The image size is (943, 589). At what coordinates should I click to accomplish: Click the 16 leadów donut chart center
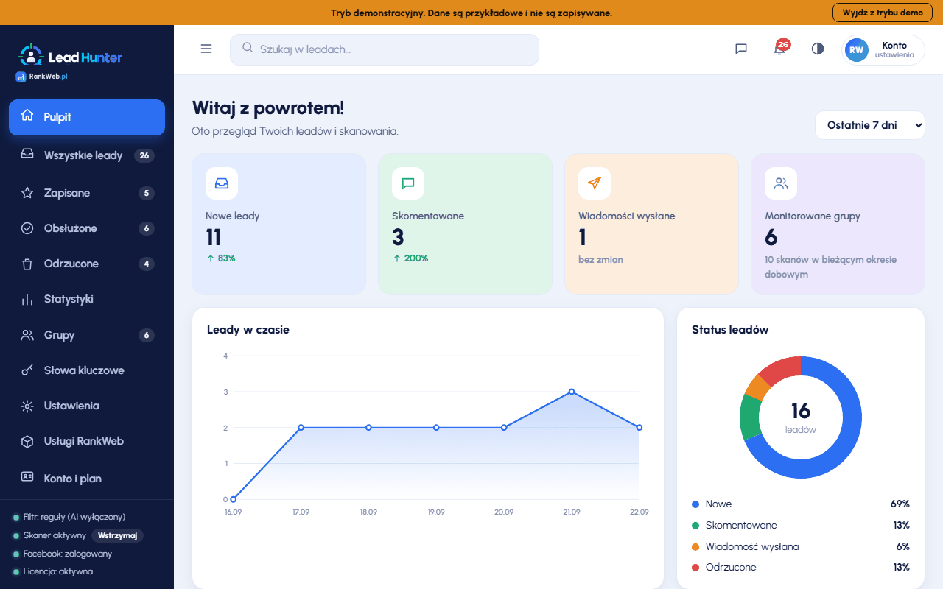pyautogui.click(x=801, y=417)
